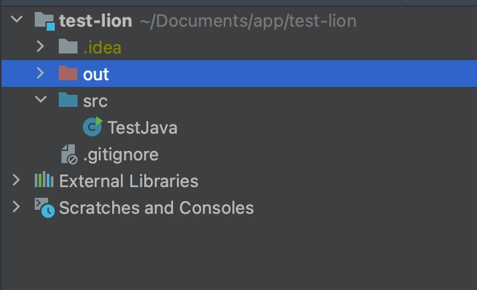This screenshot has height=290, width=477.
Task: Expand the Scratches and Consoles chevron
Action: click(x=17, y=208)
